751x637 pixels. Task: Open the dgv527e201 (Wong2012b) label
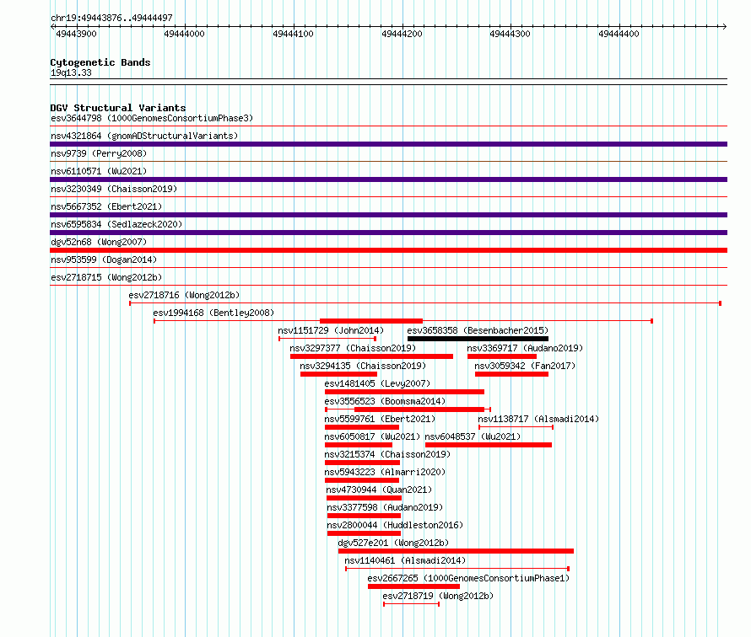393,543
